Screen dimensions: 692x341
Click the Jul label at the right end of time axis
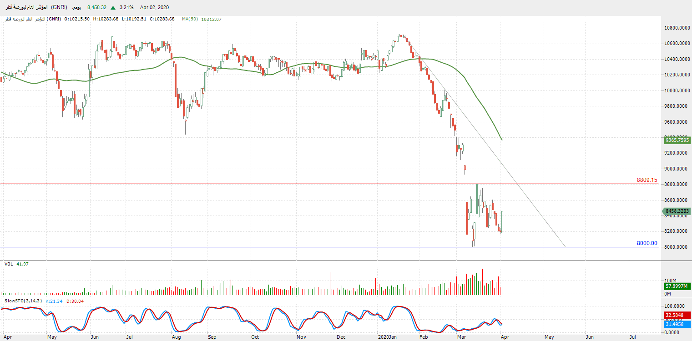coord(632,337)
